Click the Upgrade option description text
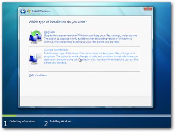Viewport: 175px width, 132px height. 91,38
